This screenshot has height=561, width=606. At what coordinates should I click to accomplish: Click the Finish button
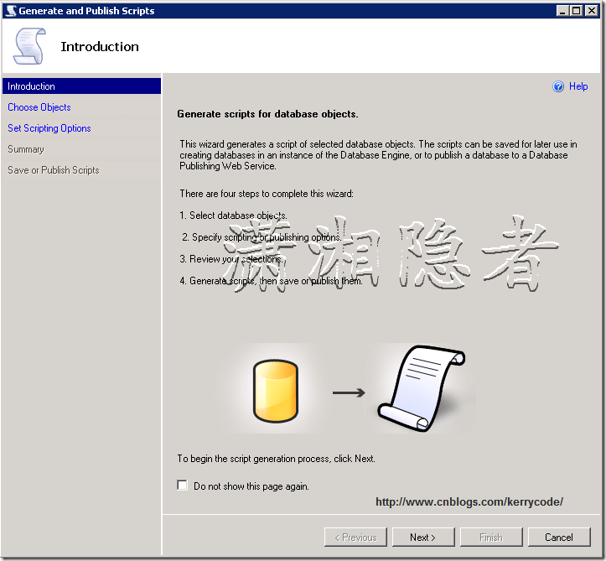point(491,538)
